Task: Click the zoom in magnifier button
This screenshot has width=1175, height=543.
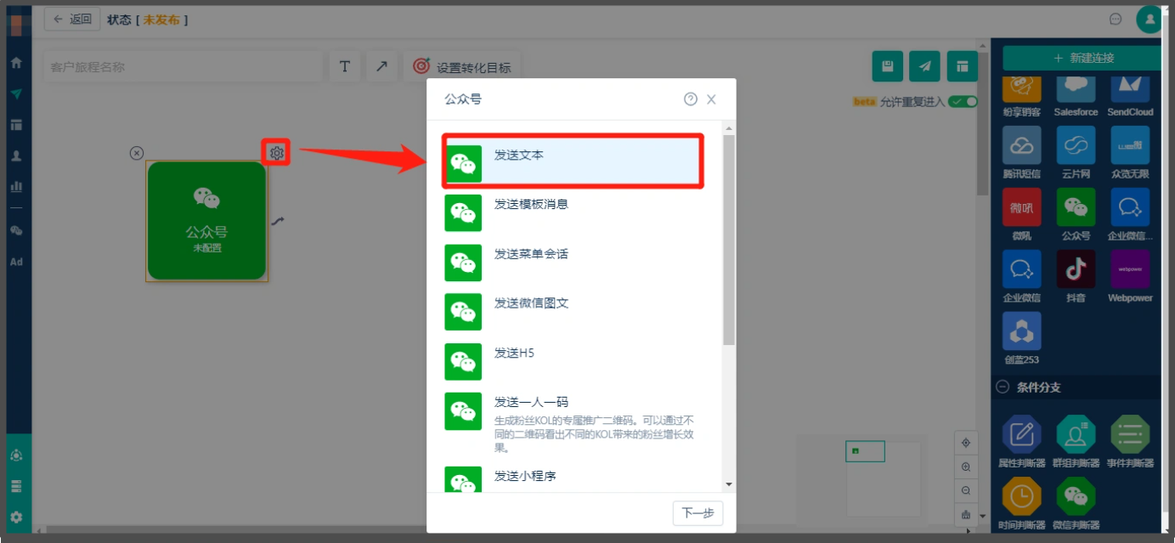Action: [x=965, y=467]
